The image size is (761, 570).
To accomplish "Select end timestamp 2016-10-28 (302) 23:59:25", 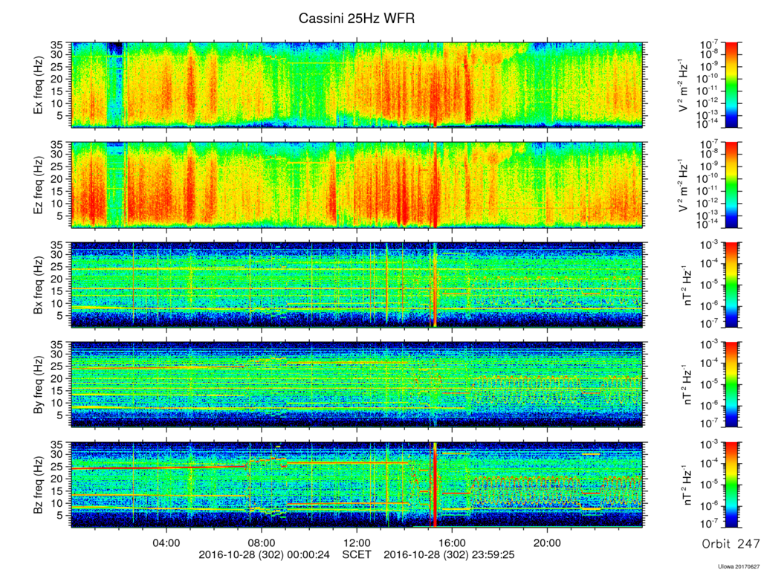I will click(449, 554).
